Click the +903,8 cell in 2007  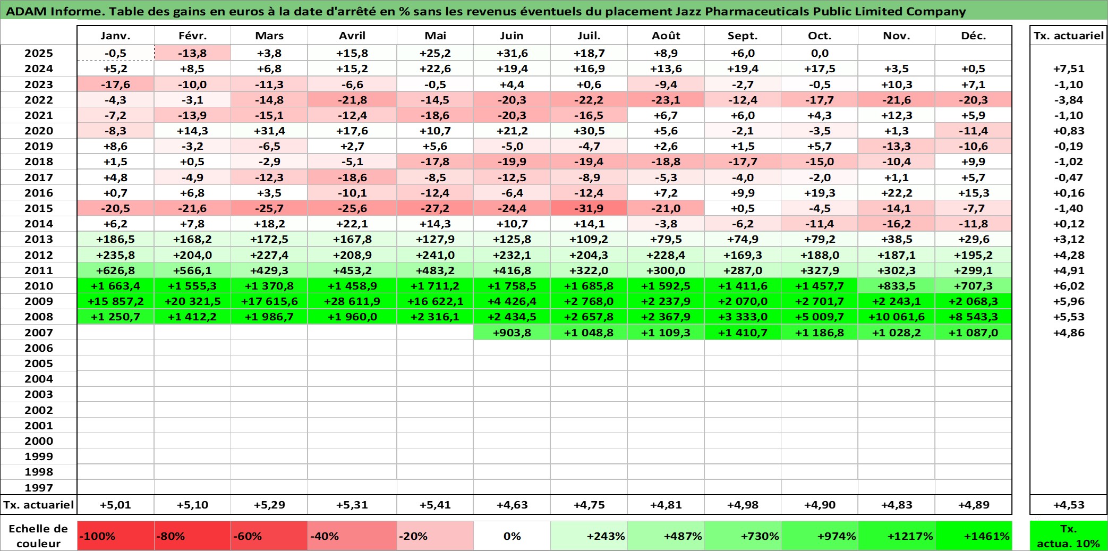click(x=512, y=333)
